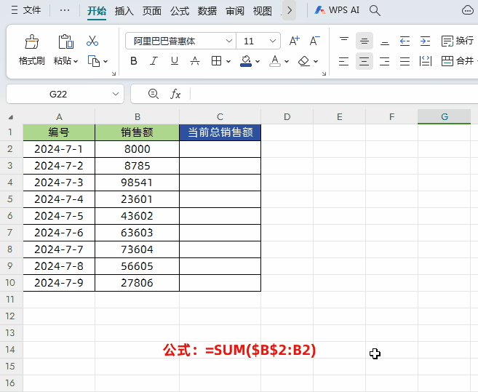Open the font size dropdown

273,41
